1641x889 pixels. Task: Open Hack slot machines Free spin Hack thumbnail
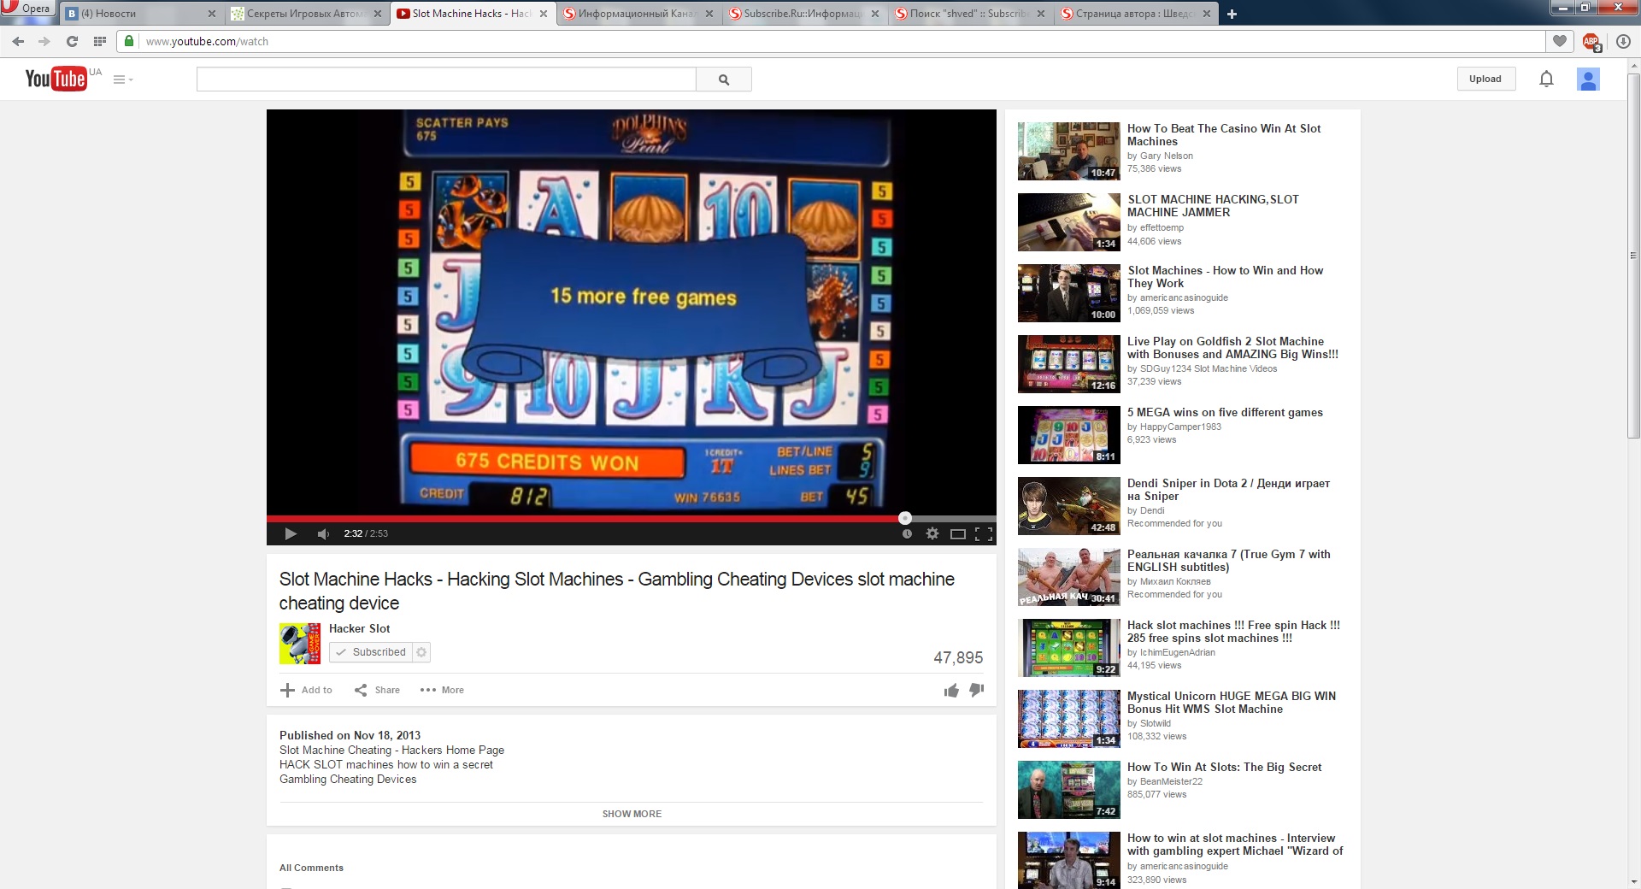1068,648
